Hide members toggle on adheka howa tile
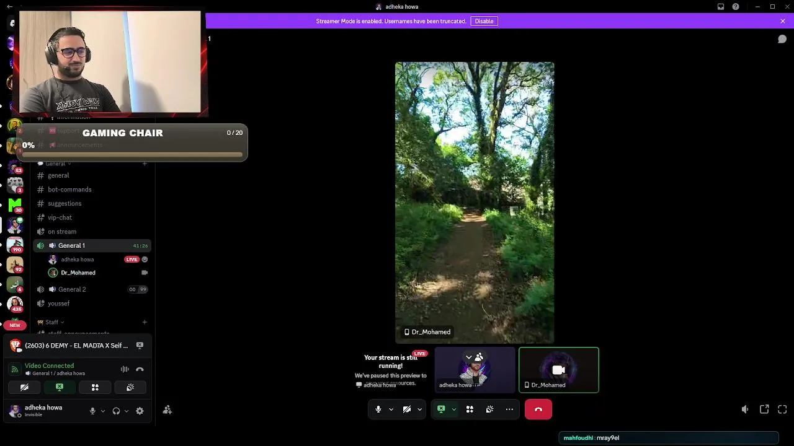 (474, 357)
